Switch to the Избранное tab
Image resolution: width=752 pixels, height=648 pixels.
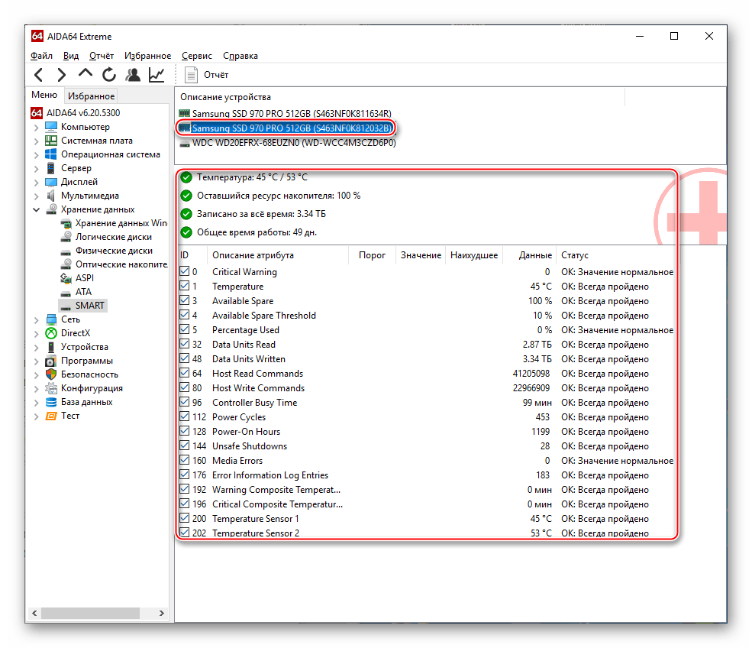91,96
